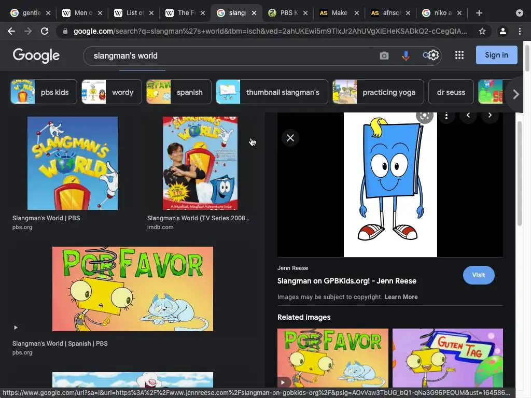Open Chrome three-dot menu
531x398 pixels.
coord(520,31)
